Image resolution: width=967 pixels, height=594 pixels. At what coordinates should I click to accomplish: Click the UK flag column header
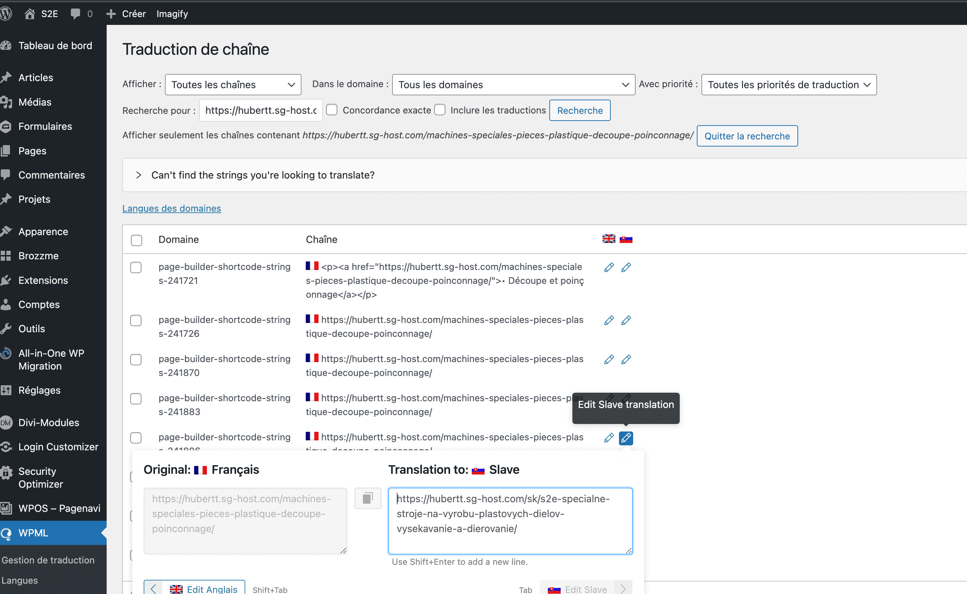click(609, 239)
